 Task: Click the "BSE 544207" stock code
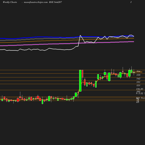[x=55, y=2]
